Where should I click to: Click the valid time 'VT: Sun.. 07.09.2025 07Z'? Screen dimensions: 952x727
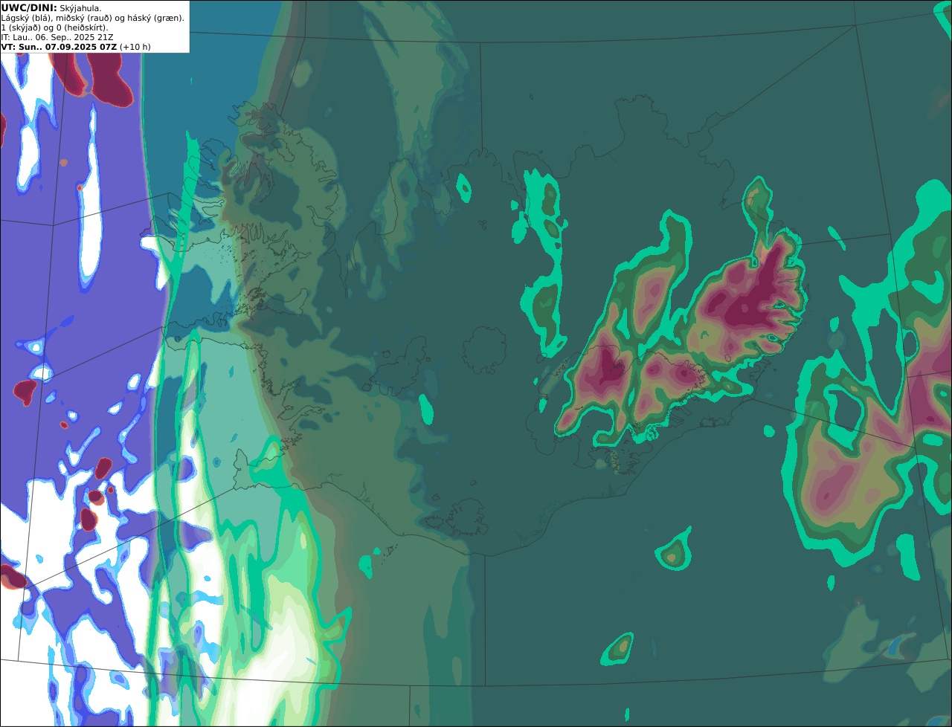(59, 47)
